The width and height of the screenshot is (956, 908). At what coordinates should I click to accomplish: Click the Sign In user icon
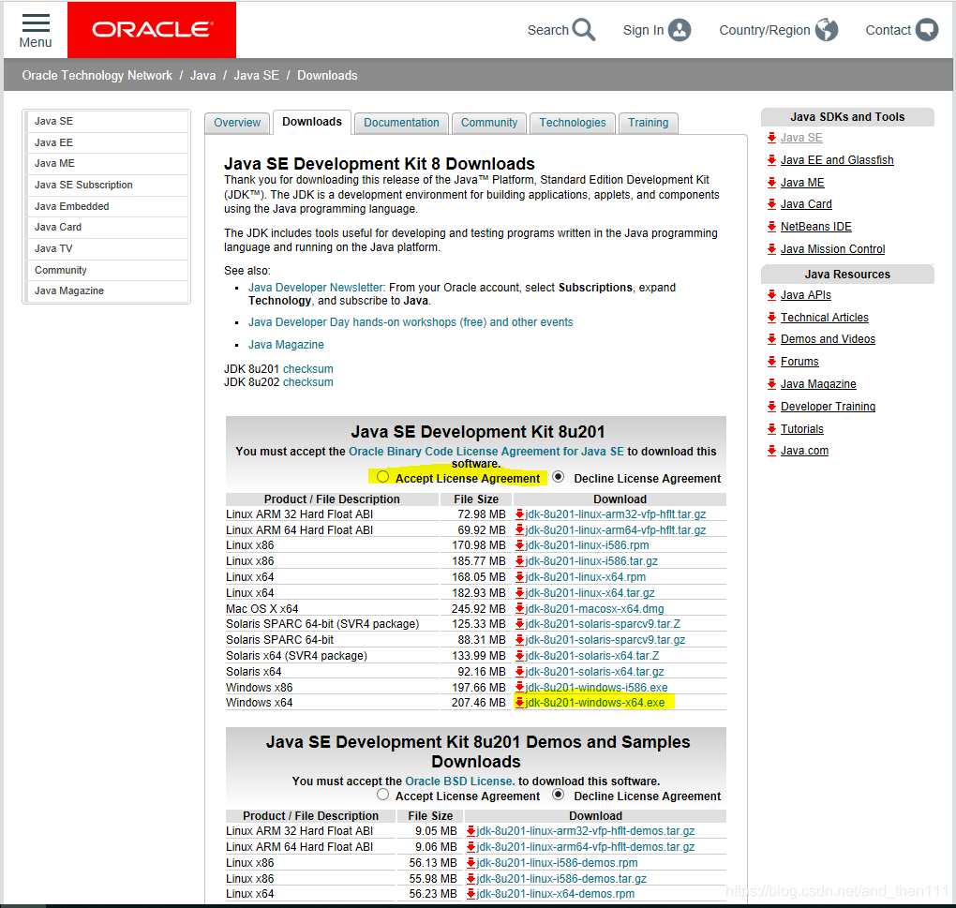680,30
